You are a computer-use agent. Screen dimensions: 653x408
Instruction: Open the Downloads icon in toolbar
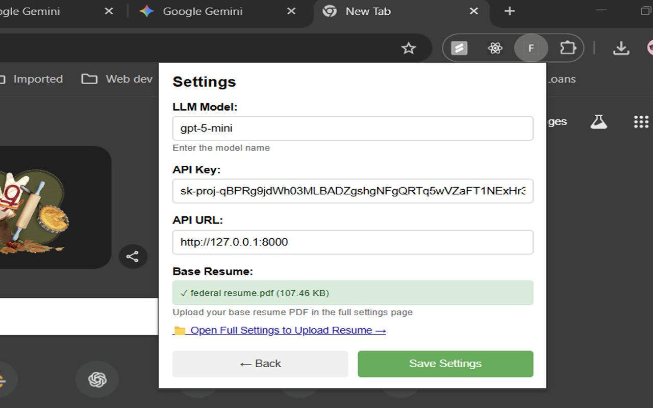[x=620, y=48]
